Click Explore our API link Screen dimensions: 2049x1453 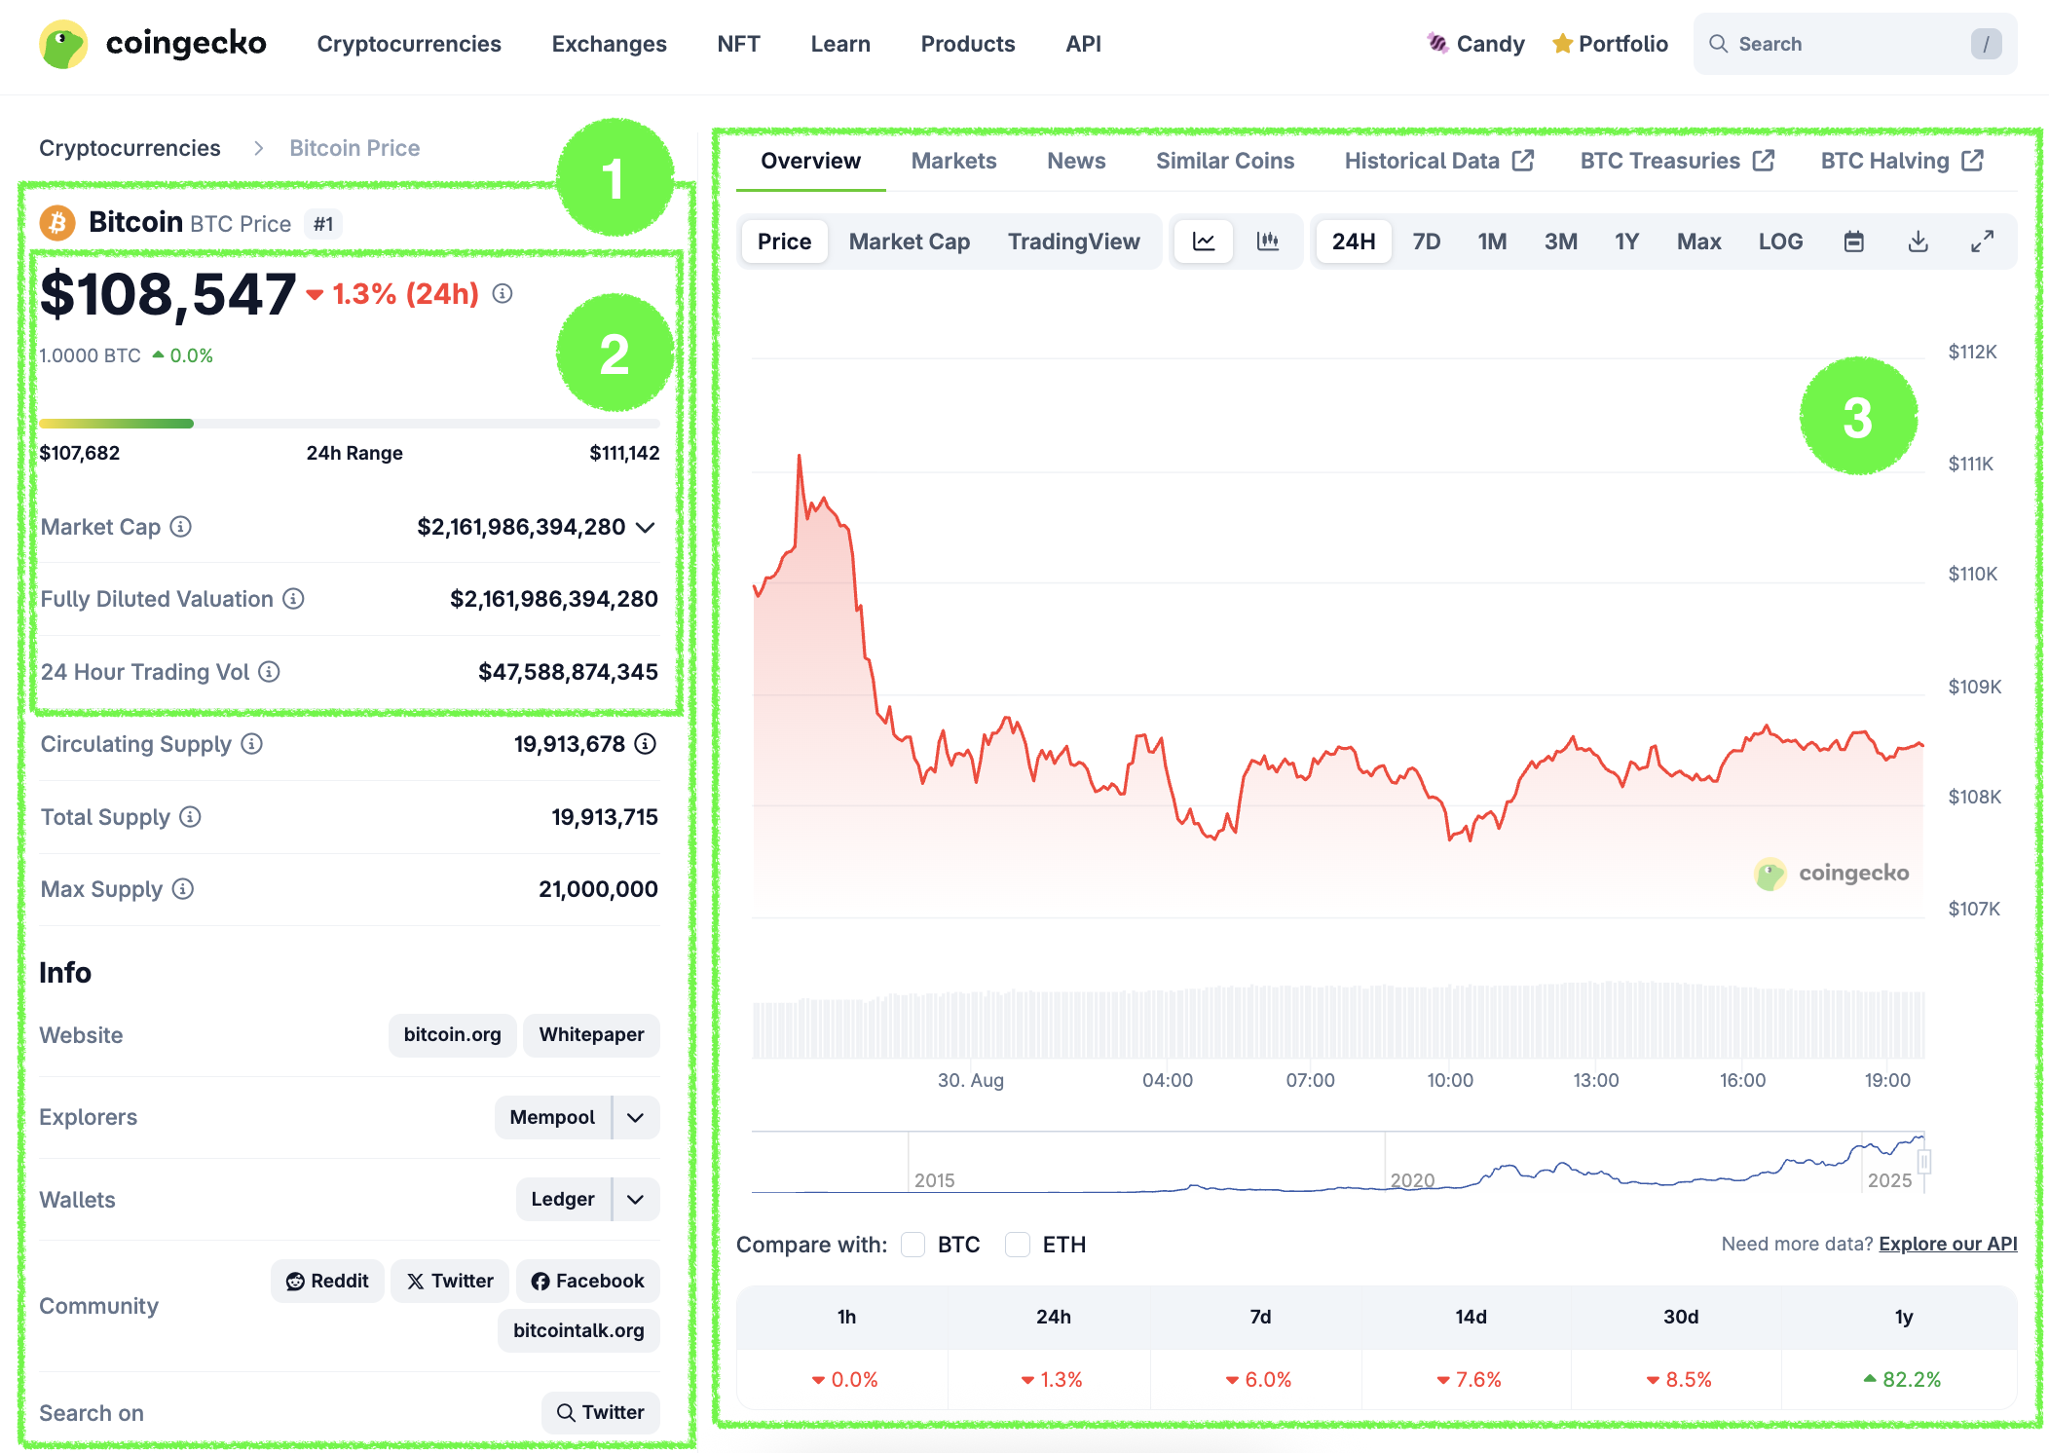tap(1948, 1244)
